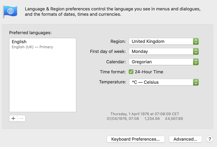Click the Preferred languages: heading label
The width and height of the screenshot is (217, 147).
[x=30, y=33]
